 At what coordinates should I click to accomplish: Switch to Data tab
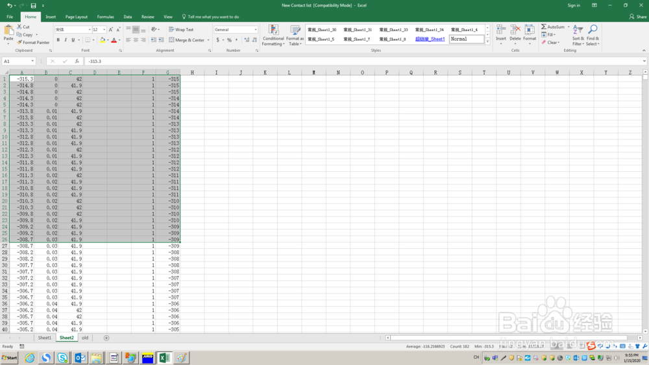coord(127,17)
